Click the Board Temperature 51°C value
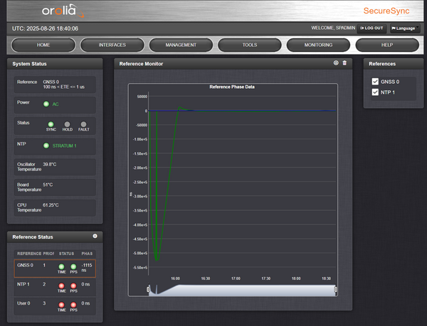Screen dimensions: 427x326 [48, 185]
